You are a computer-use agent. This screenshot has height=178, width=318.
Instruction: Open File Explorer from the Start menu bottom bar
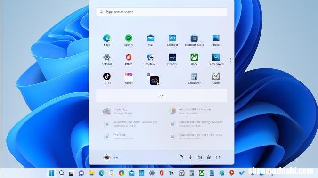[x=200, y=157]
